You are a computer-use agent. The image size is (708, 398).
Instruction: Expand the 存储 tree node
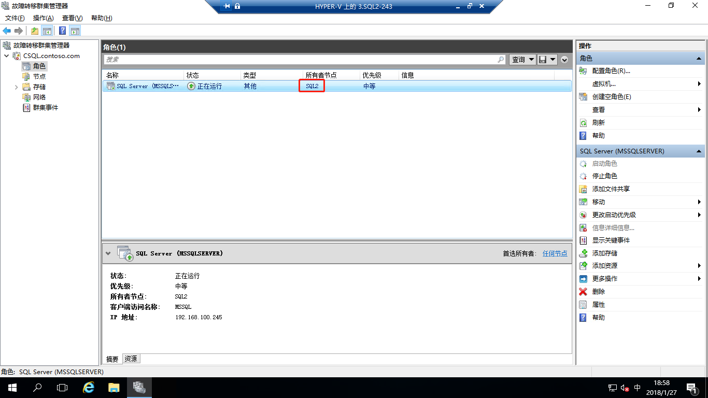[17, 87]
